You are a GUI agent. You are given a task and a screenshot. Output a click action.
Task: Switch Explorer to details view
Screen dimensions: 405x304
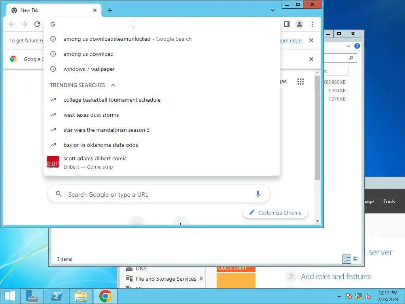click(x=346, y=259)
